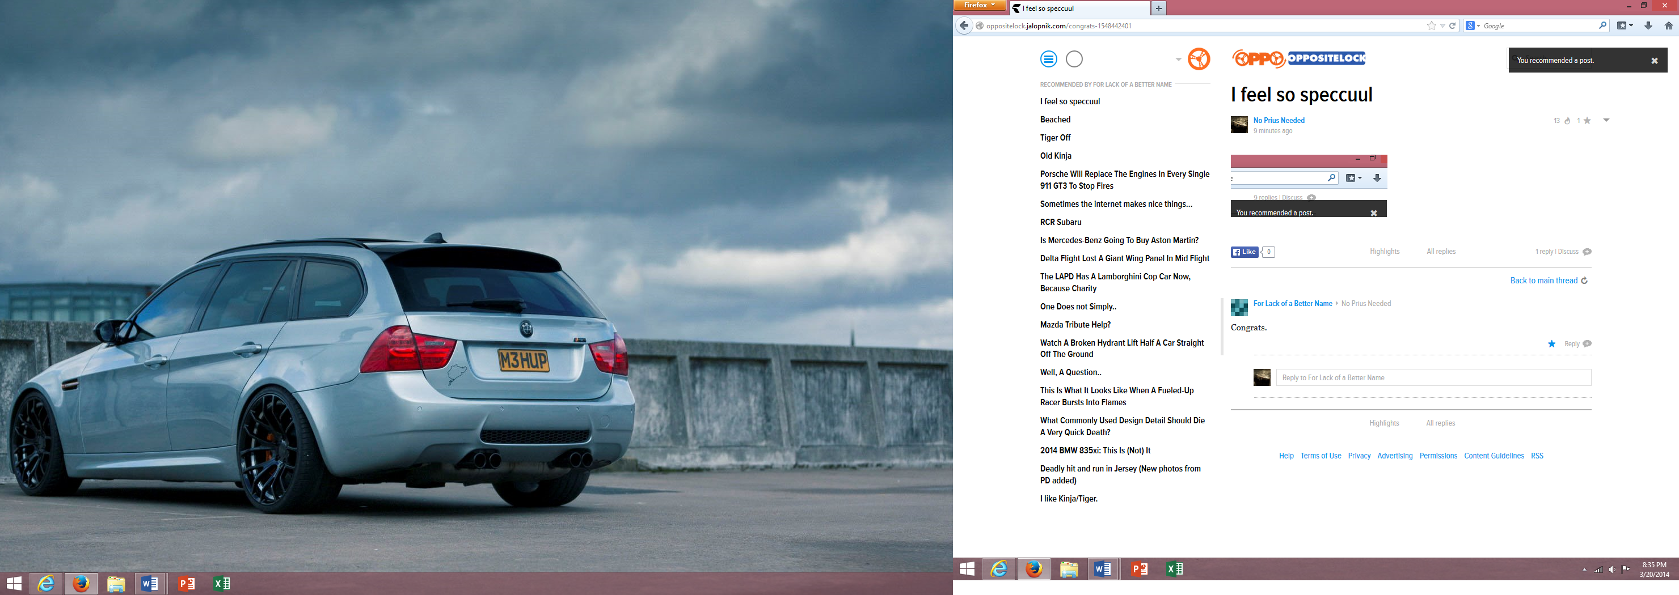This screenshot has width=1679, height=595.
Task: Launch PowerPoint from taskbar below car wallpaper
Action: 187,584
